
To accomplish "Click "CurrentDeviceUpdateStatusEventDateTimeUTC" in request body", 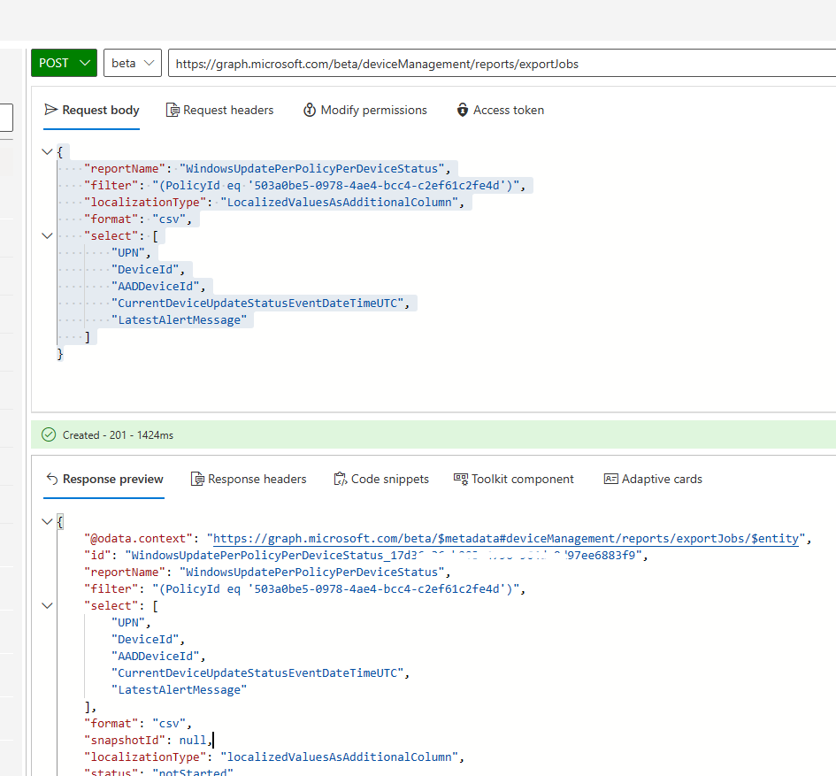I will (x=257, y=303).
